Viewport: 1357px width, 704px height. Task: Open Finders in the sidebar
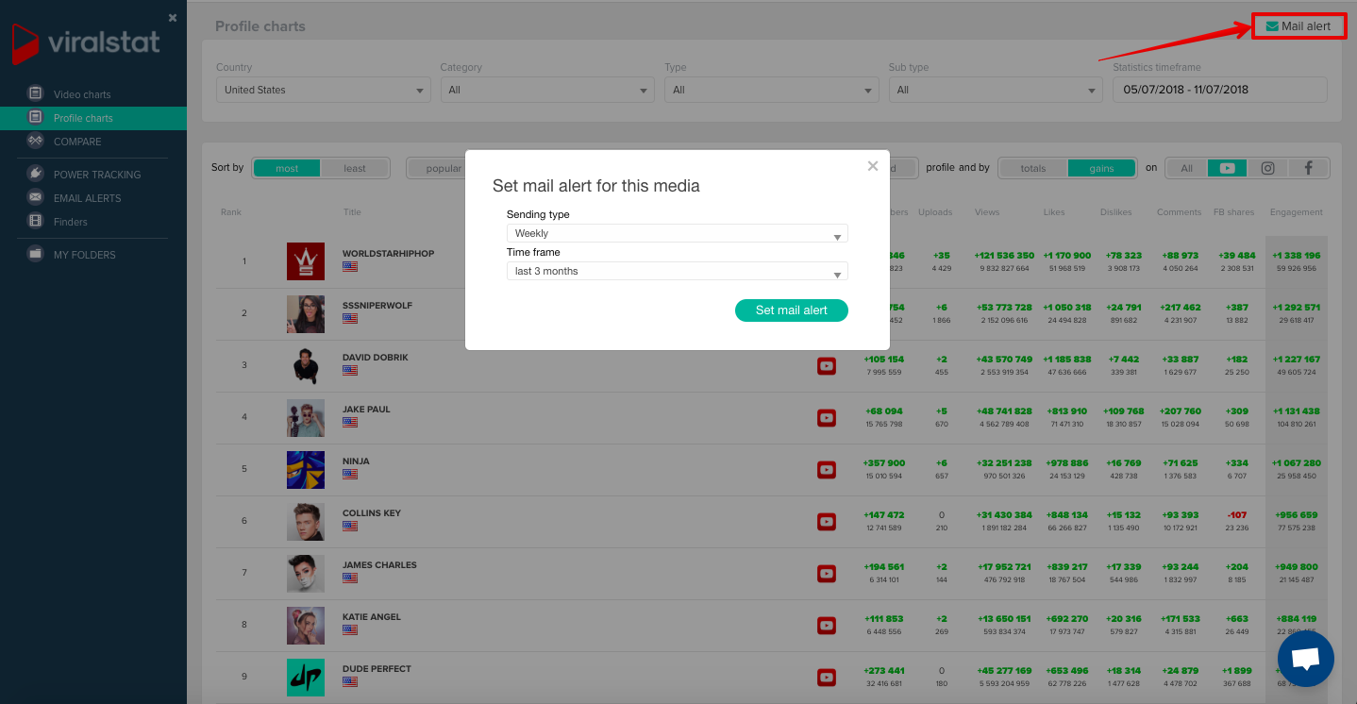pos(71,222)
